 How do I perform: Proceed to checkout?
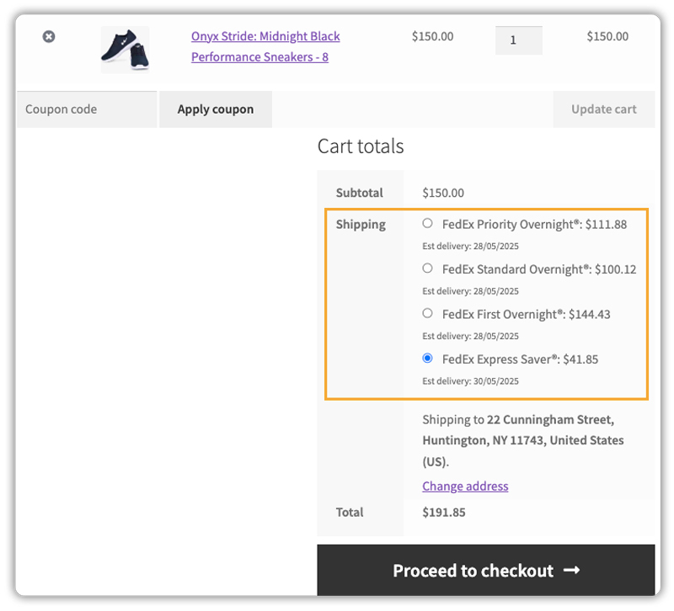485,570
